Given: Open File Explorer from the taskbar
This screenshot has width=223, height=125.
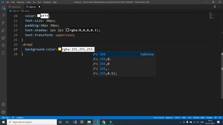Looking at the screenshot, I should (x=89, y=122).
